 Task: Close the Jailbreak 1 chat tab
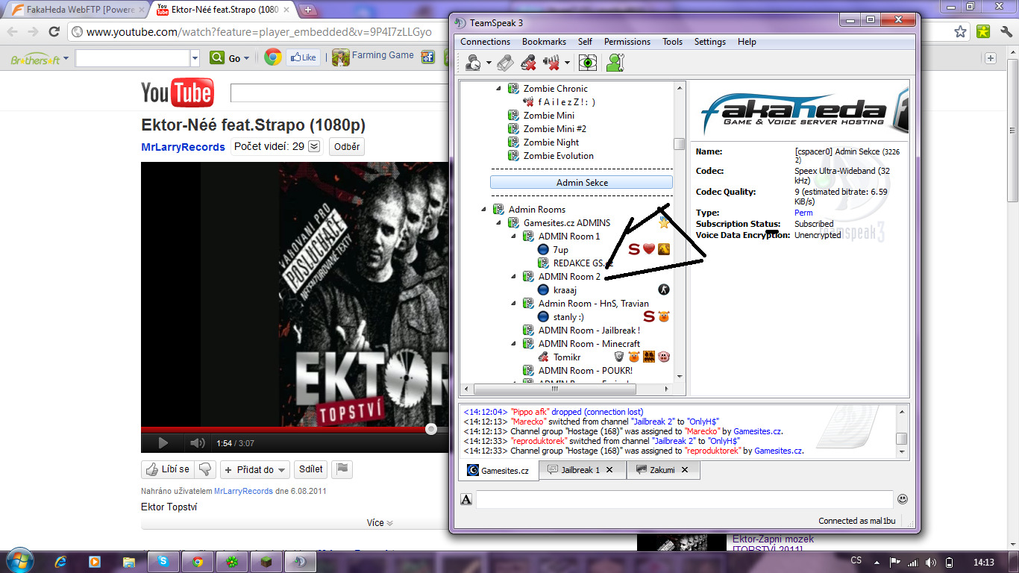(x=609, y=470)
